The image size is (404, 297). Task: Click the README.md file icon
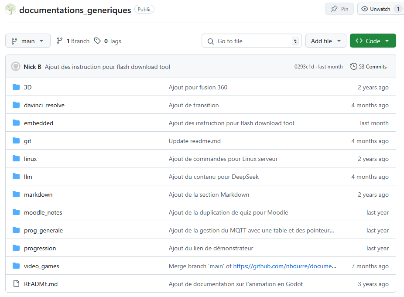[x=16, y=284]
